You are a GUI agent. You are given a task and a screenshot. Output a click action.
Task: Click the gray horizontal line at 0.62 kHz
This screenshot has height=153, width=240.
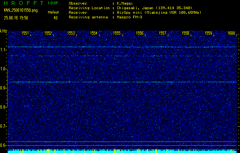coord(122,142)
